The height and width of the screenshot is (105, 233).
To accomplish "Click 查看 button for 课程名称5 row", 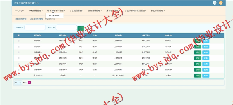I will [x=206, y=64].
